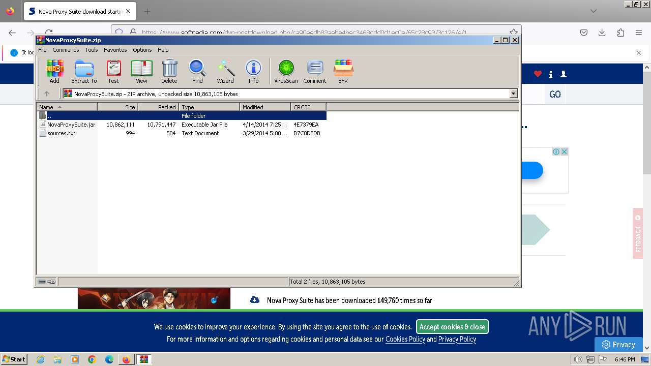The image size is (651, 366).
Task: Sort by CRC32 column header
Action: tap(308, 107)
